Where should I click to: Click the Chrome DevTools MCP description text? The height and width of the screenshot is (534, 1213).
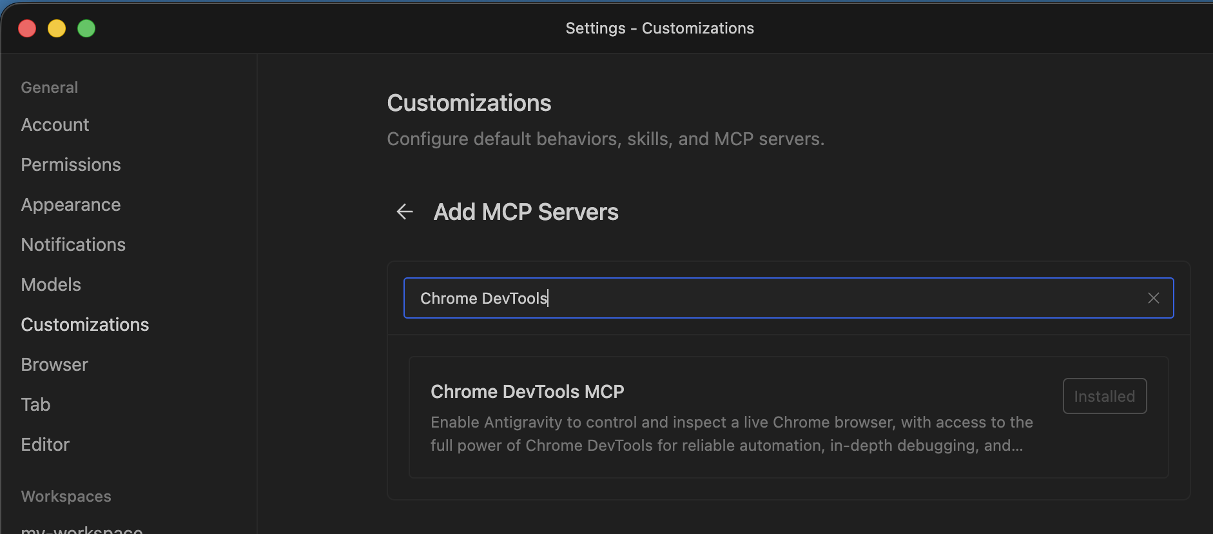(732, 434)
